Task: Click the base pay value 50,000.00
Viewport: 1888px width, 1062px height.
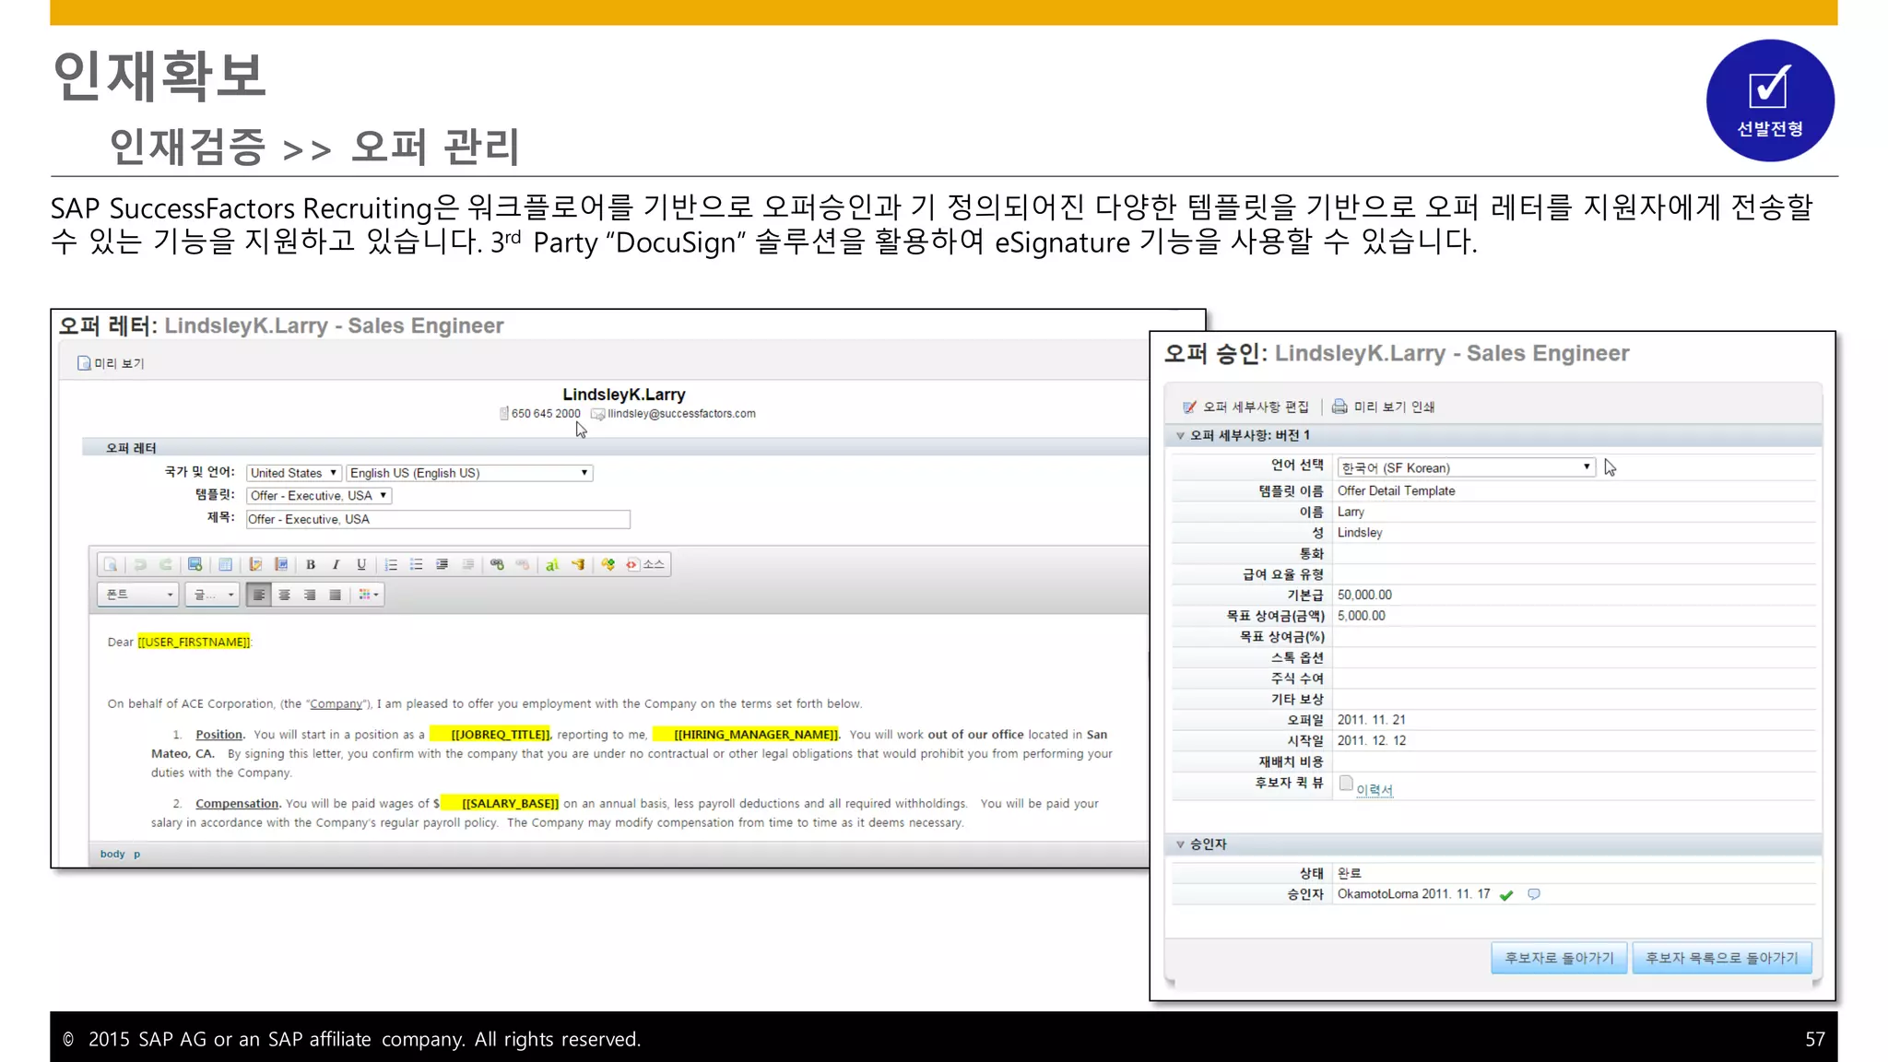Action: coord(1364,596)
